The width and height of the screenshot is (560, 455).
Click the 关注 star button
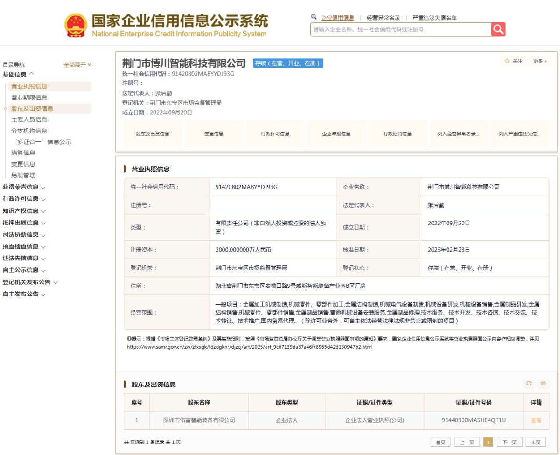tap(513, 61)
